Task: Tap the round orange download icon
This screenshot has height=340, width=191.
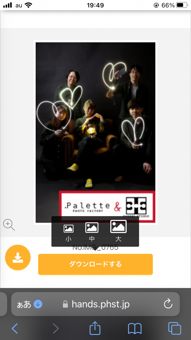Action: pyautogui.click(x=18, y=257)
